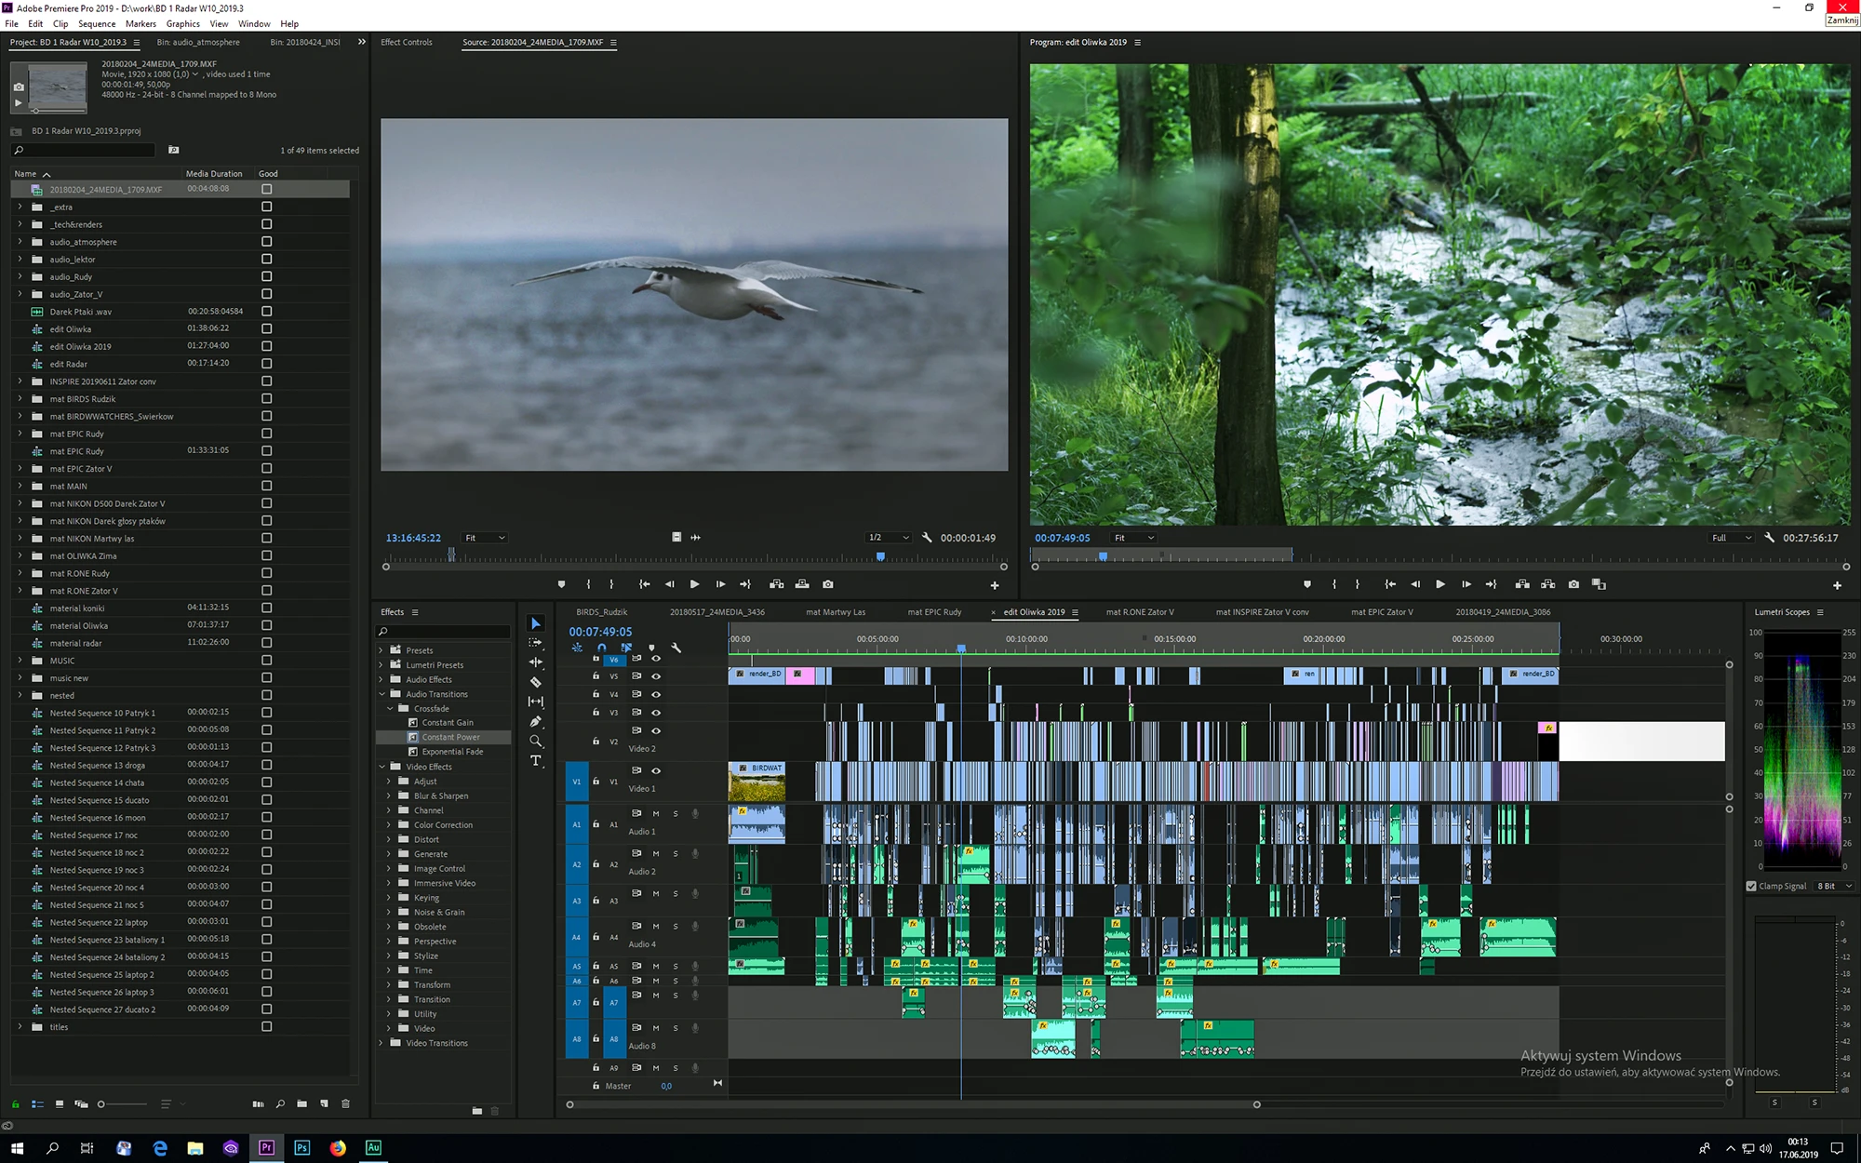The width and height of the screenshot is (1861, 1163).
Task: Open timeline display settings wrench
Action: click(676, 648)
